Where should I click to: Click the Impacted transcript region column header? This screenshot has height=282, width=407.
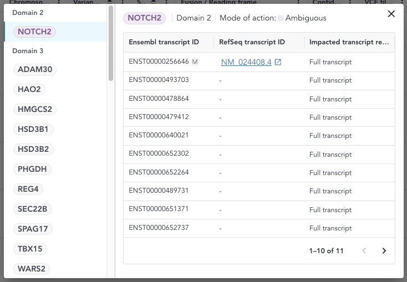(348, 42)
